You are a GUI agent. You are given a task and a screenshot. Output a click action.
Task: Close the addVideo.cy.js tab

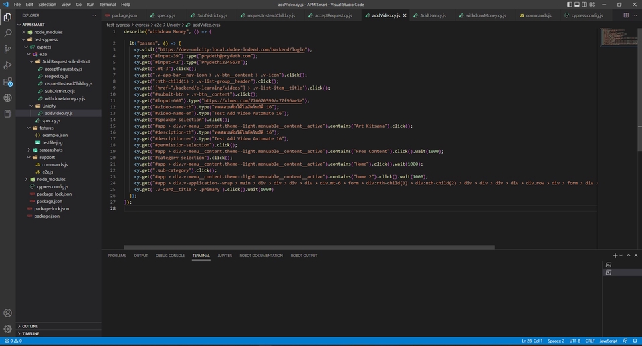(405, 15)
